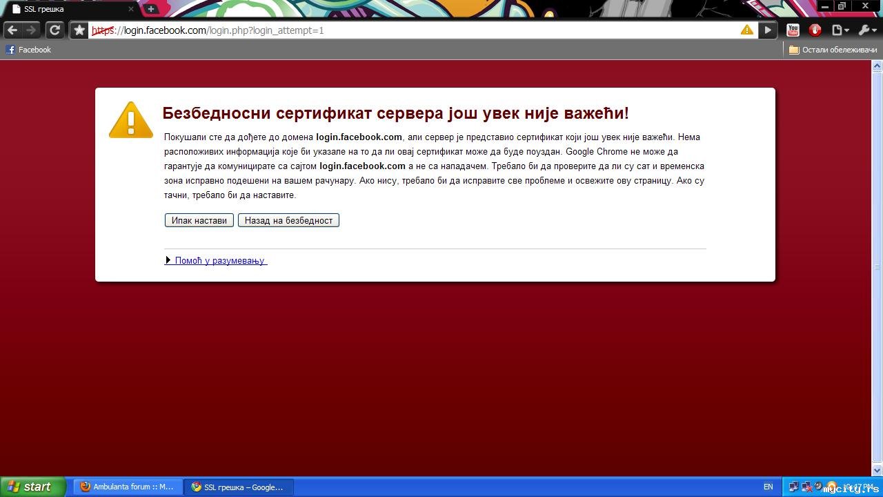Click the address bar URL field
883x497 pixels.
point(414,30)
